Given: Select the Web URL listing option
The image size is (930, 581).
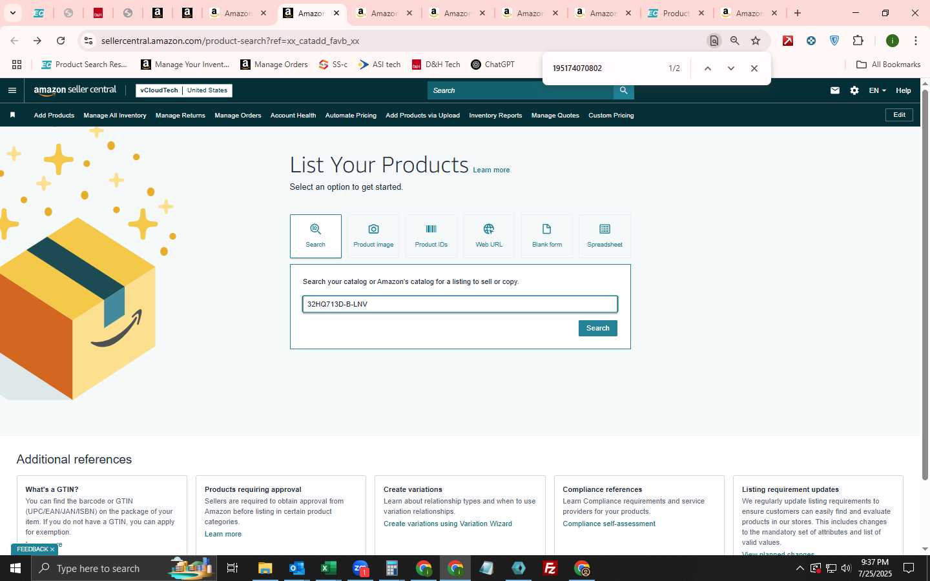Looking at the screenshot, I should (489, 236).
